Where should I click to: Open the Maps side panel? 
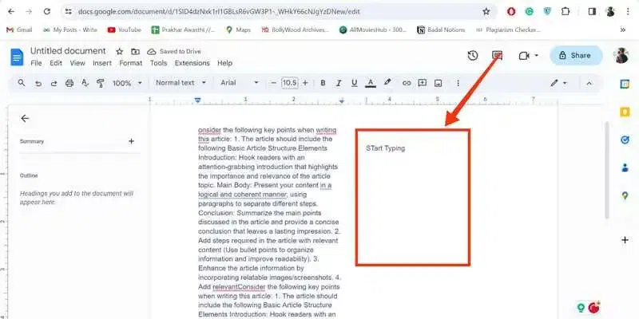coord(625,196)
